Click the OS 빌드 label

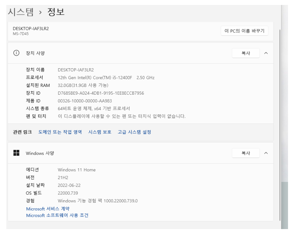(34, 193)
